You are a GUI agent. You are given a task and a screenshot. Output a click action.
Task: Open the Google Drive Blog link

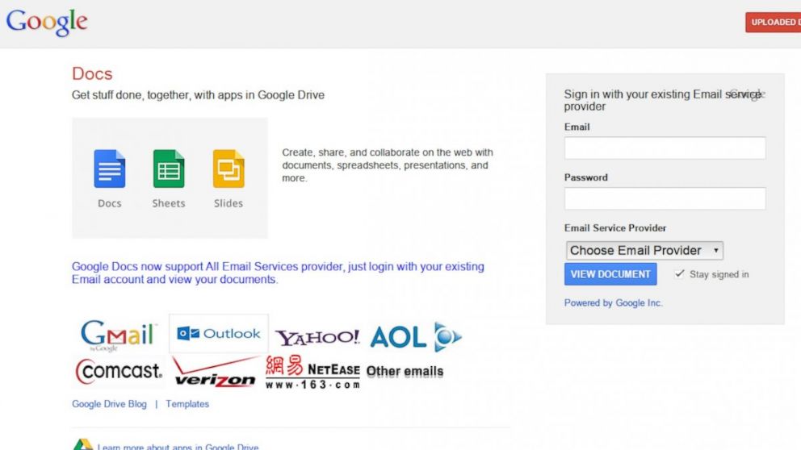click(x=109, y=404)
